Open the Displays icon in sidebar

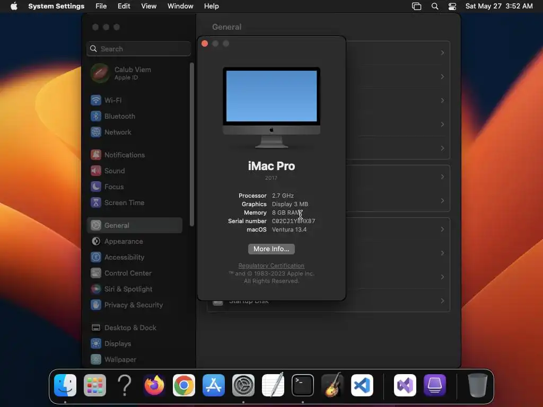(x=96, y=343)
